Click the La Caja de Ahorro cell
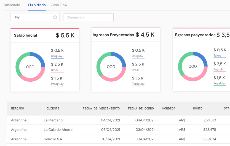The height and width of the screenshot is (146, 230). coord(58,129)
